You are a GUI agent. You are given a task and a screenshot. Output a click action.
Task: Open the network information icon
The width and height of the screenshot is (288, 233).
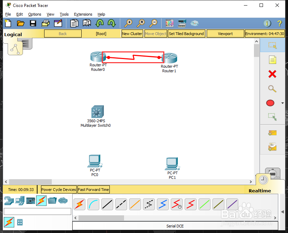(267, 23)
